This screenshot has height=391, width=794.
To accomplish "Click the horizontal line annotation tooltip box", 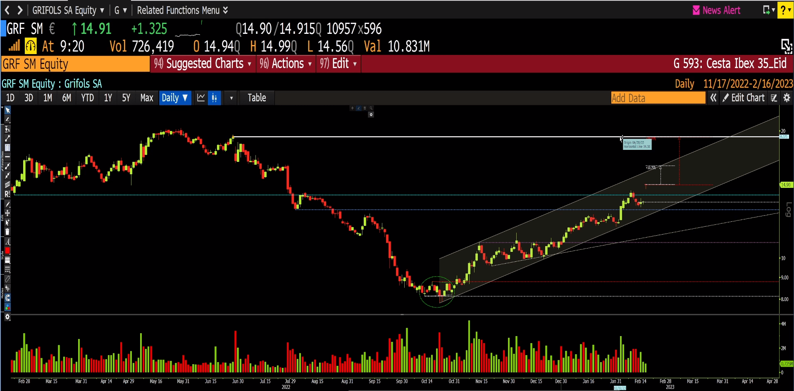I will coord(637,145).
